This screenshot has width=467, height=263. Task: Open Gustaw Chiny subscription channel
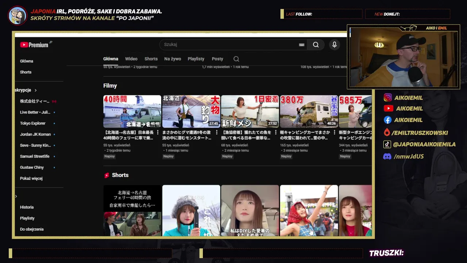(32, 167)
